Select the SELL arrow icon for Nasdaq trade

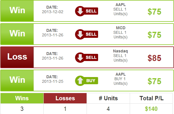click(x=87, y=58)
